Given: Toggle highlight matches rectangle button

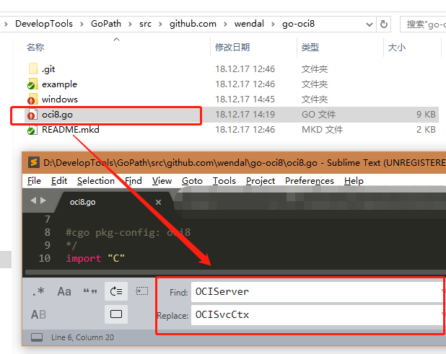Looking at the screenshot, I should click(x=116, y=314).
